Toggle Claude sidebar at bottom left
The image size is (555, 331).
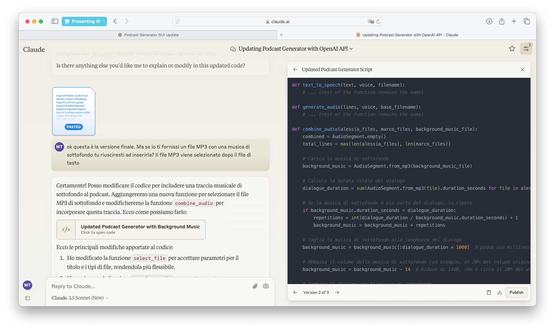[27, 298]
